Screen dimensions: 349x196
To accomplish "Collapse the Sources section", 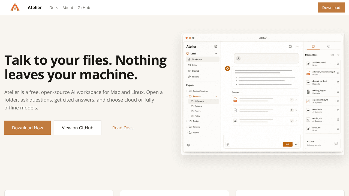I will point(241,92).
